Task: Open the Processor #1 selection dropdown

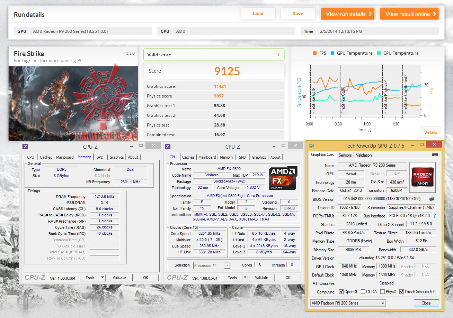Action: click(x=212, y=265)
